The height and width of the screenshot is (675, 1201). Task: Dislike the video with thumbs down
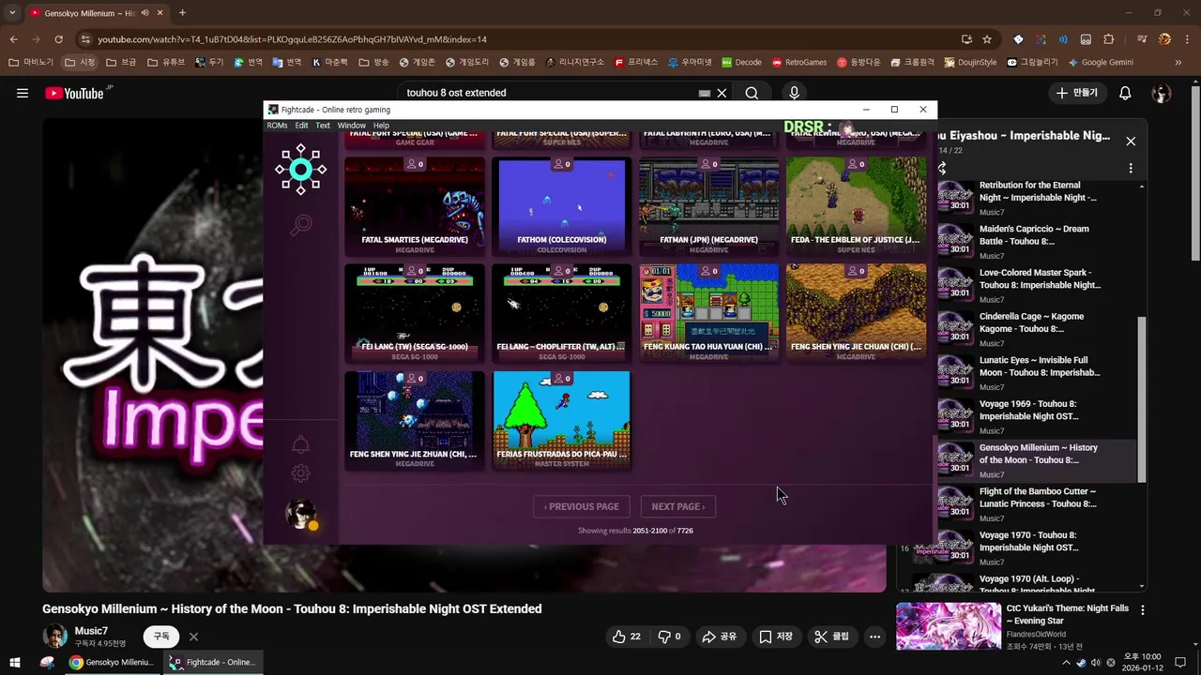[670, 637]
